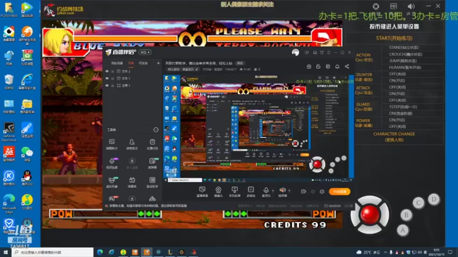Select 1STEP for the GUARD option
This screenshot has height=257, width=458.
(x=403, y=107)
